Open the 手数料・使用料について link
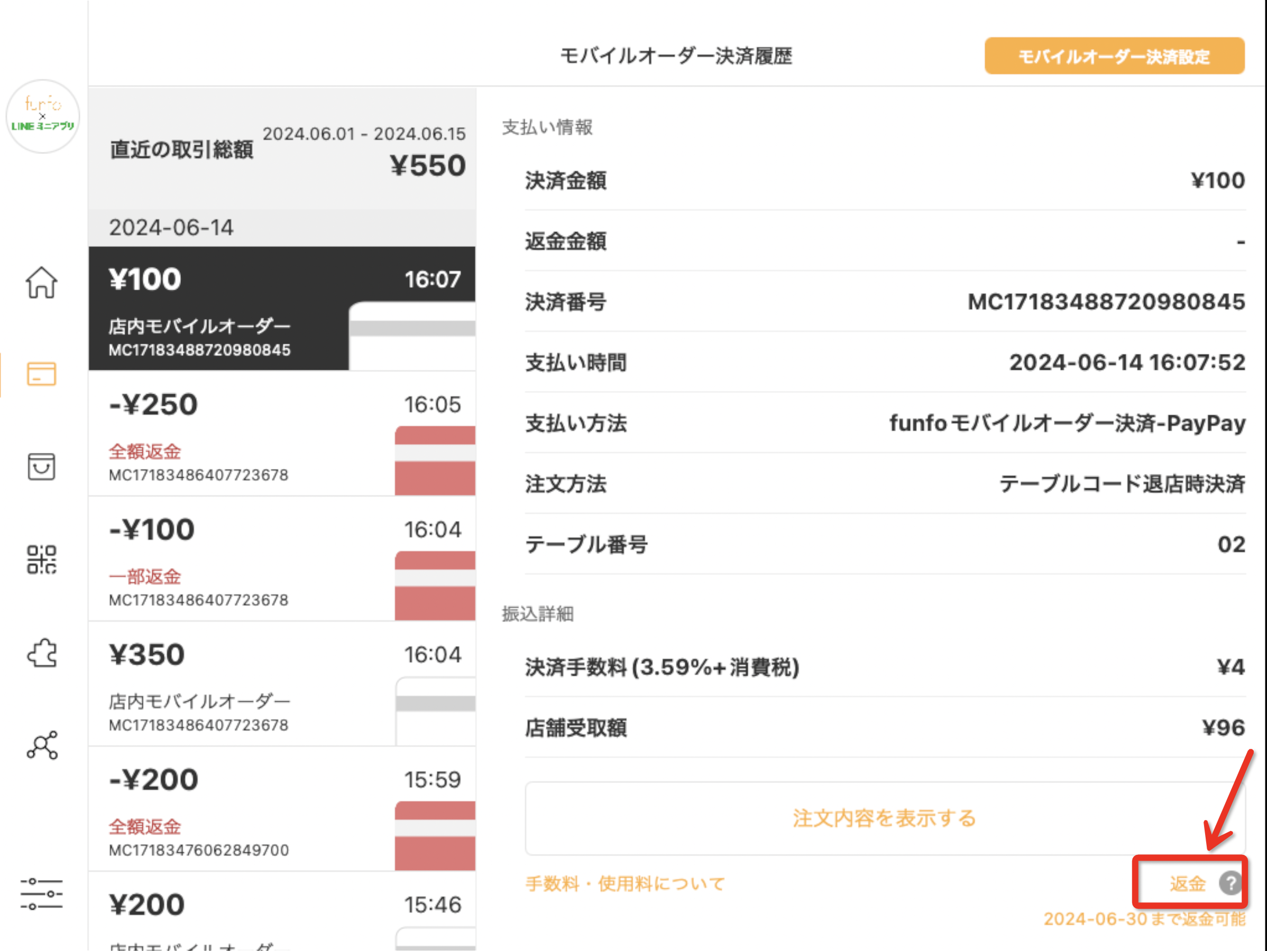The height and width of the screenshot is (951, 1267). coord(625,883)
